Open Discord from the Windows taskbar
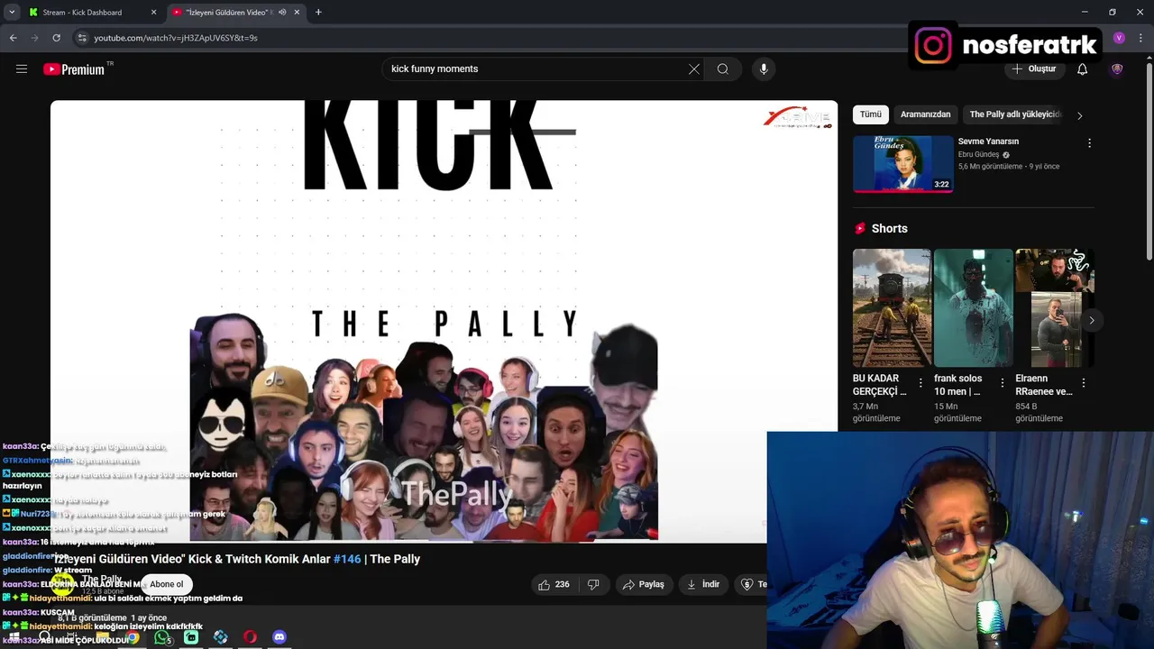1154x649 pixels. [279, 637]
